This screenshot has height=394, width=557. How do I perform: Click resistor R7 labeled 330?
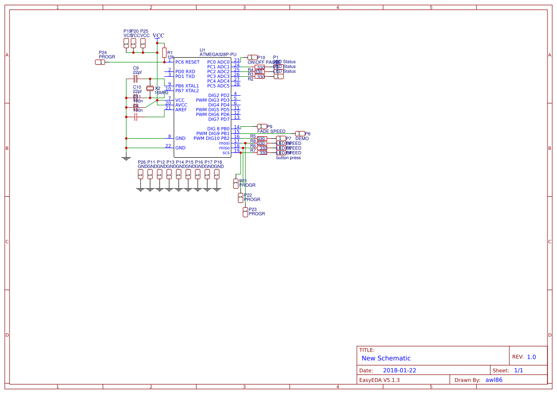pyautogui.click(x=262, y=153)
